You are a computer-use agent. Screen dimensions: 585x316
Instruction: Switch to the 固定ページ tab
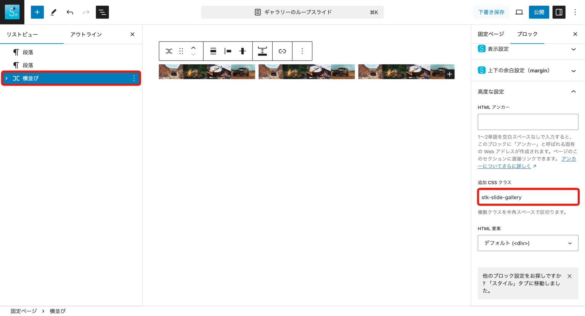pyautogui.click(x=491, y=34)
